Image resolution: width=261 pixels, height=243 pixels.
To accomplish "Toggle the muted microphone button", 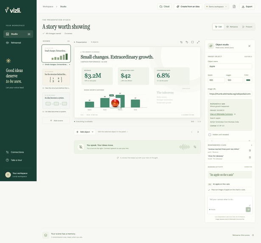I will [x=81, y=147].
